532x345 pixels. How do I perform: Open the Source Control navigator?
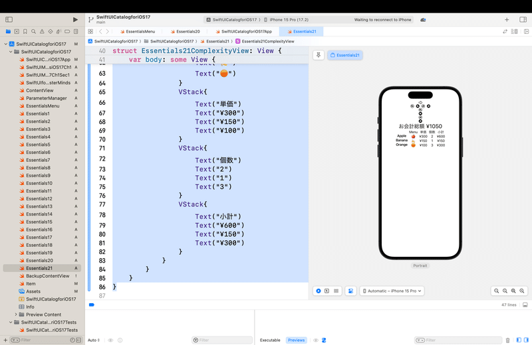coord(17,31)
